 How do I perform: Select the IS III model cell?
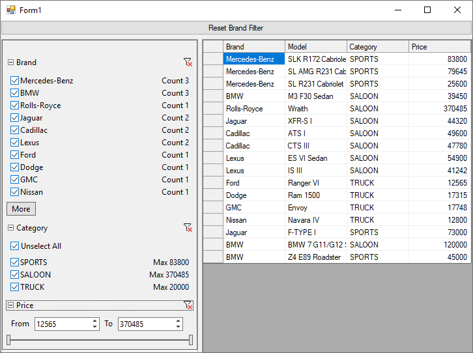click(316, 171)
